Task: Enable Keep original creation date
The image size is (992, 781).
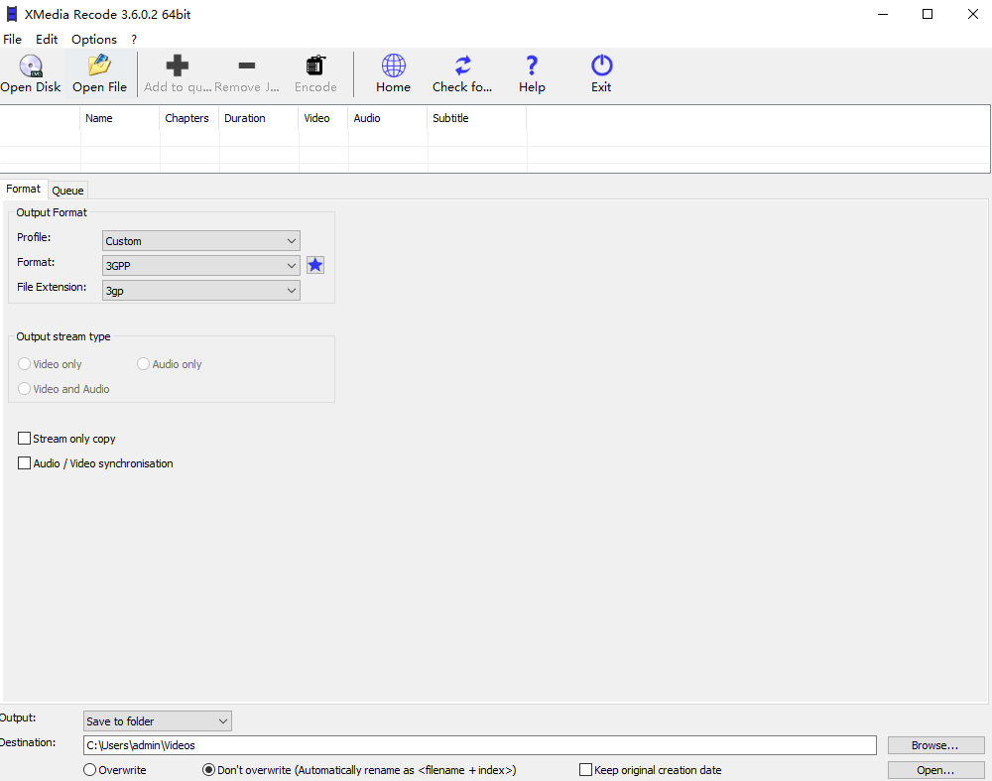Action: click(x=585, y=769)
